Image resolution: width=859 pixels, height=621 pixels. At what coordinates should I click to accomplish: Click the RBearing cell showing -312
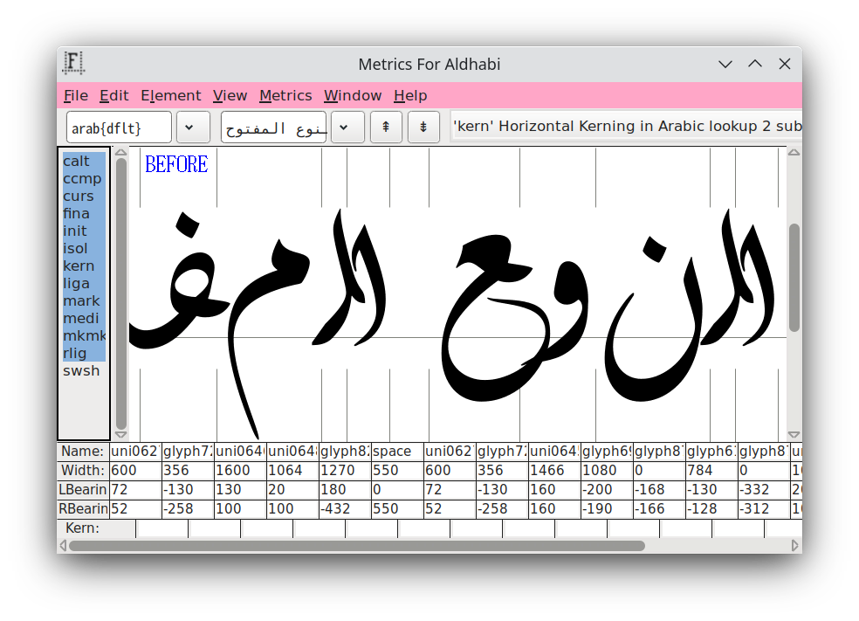coord(764,509)
